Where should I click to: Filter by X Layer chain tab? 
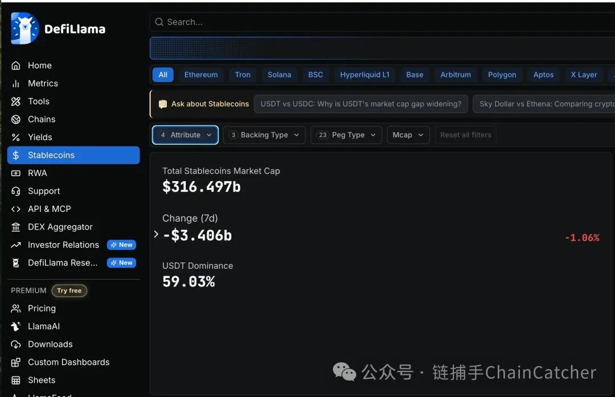tap(584, 75)
